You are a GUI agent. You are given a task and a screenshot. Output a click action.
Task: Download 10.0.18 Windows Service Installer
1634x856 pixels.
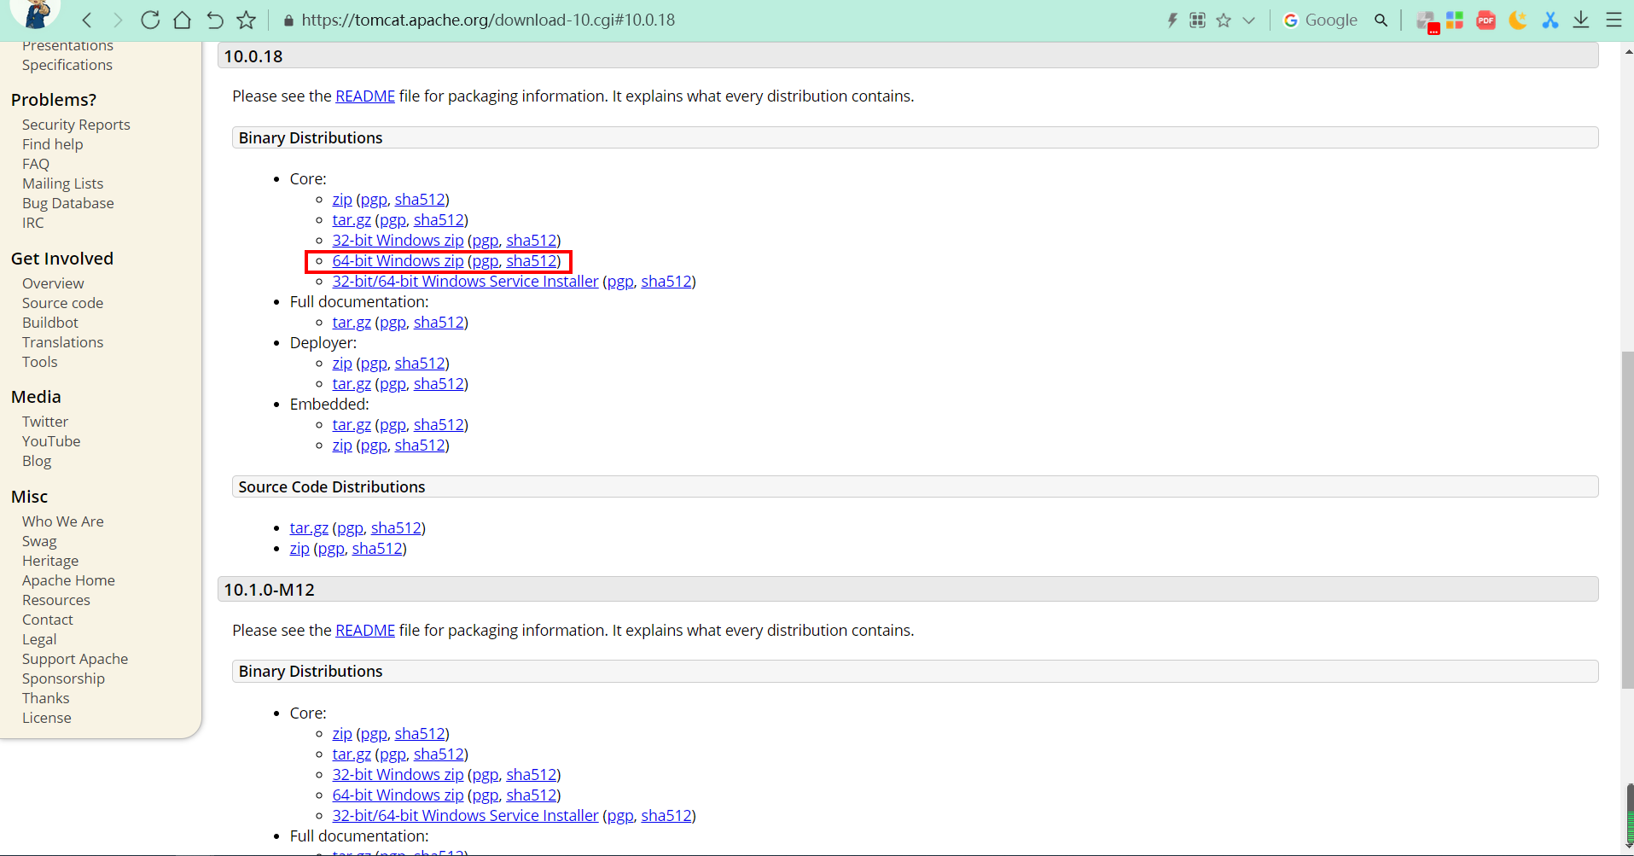point(465,282)
